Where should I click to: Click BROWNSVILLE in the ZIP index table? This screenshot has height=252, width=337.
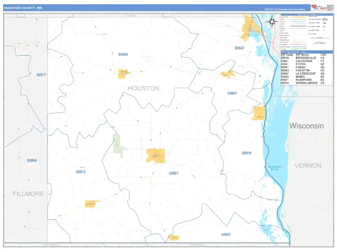click(x=305, y=58)
